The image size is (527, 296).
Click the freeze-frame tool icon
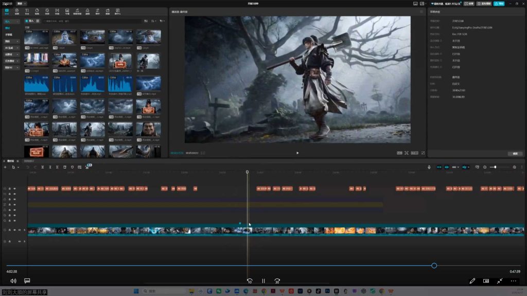pyautogui.click(x=80, y=167)
